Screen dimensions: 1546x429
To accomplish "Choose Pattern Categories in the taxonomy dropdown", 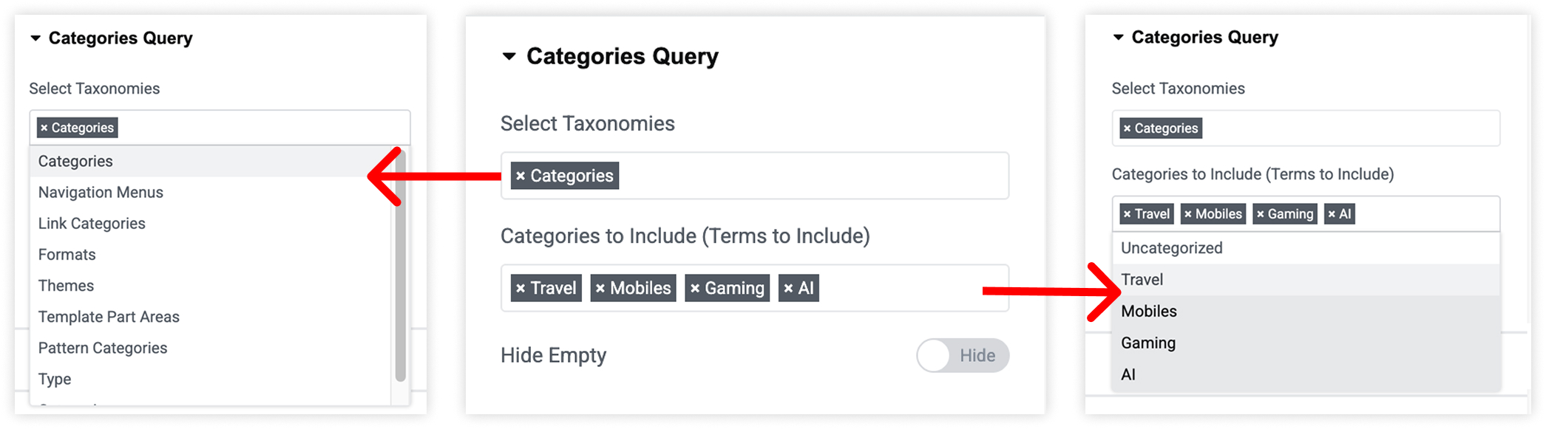I will tap(103, 349).
